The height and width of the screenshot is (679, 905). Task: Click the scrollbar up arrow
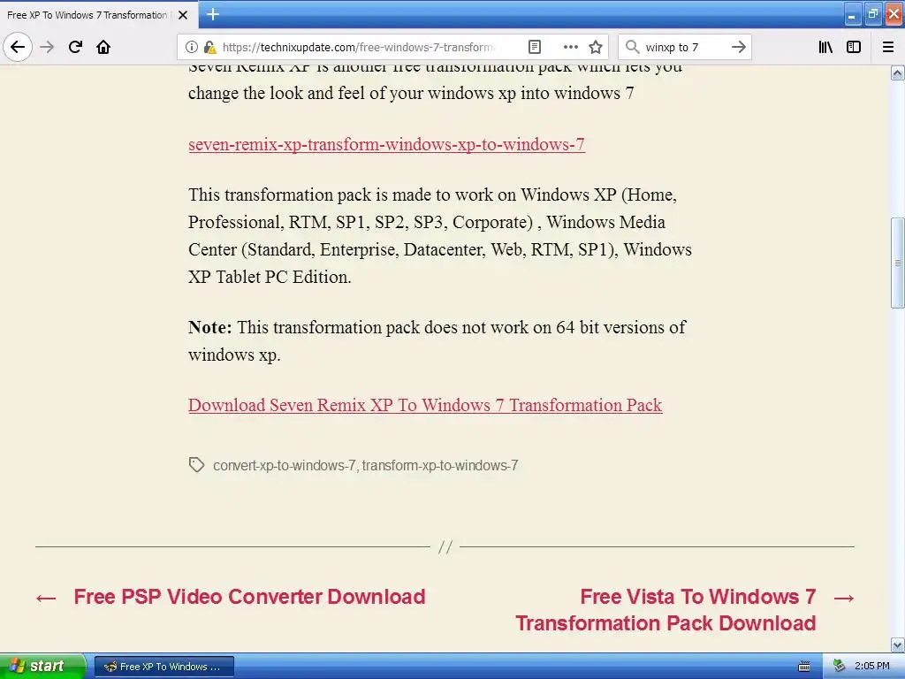coord(898,72)
